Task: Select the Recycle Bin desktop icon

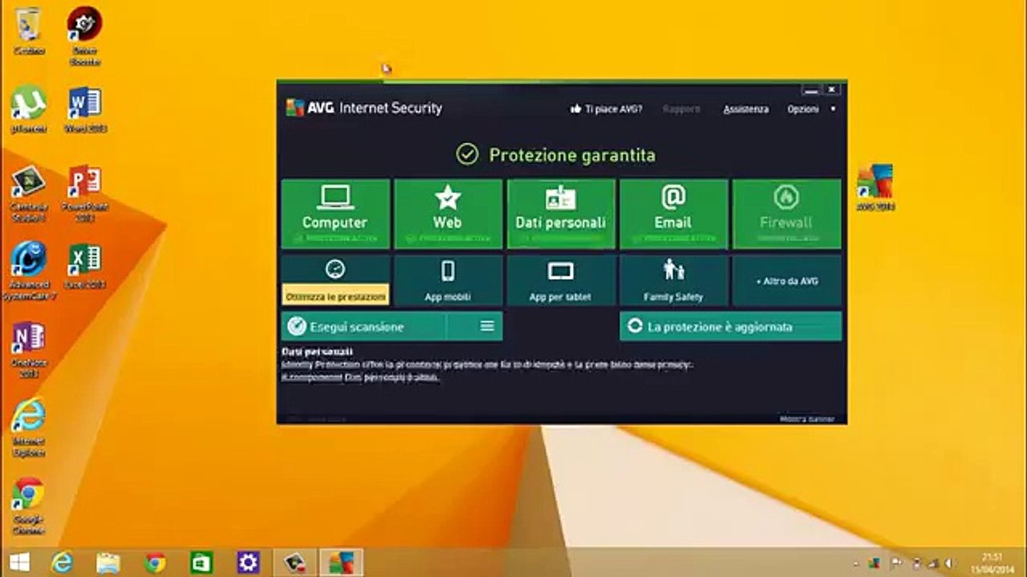Action: pos(29,31)
